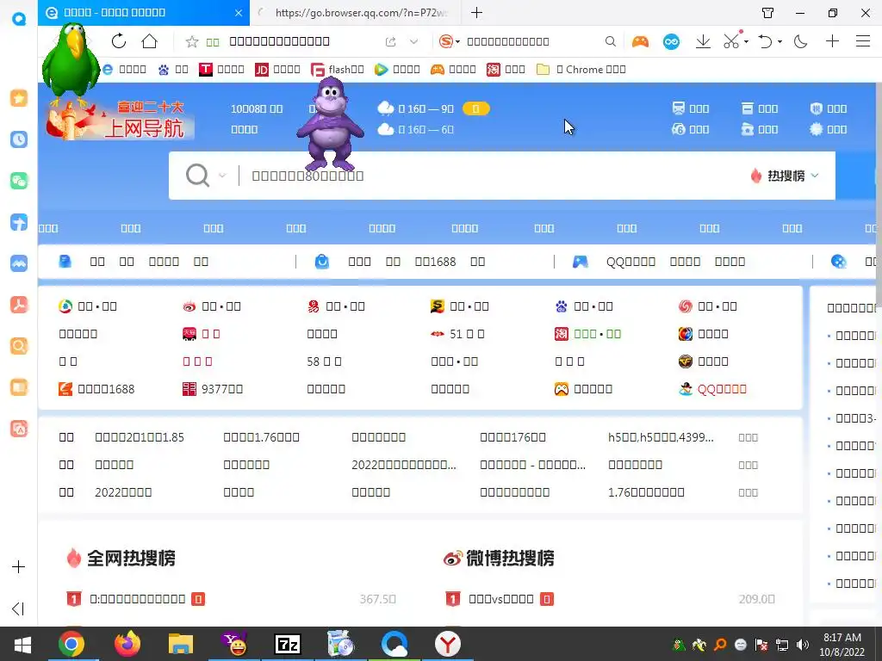Open the Baidu paw bookmark
Image resolution: width=882 pixels, height=661 pixels.
172,70
